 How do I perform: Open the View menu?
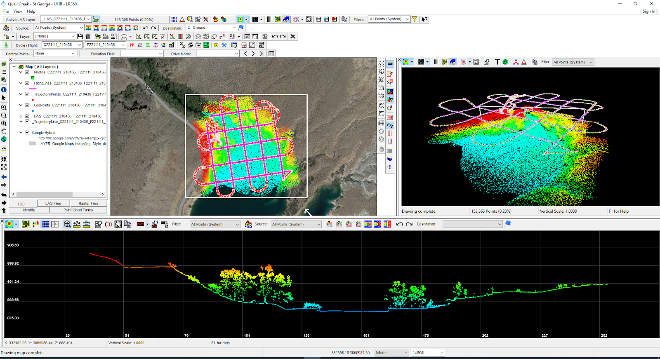coord(18,11)
